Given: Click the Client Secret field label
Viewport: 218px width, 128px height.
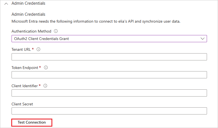Looking at the screenshot, I should (x=22, y=104).
